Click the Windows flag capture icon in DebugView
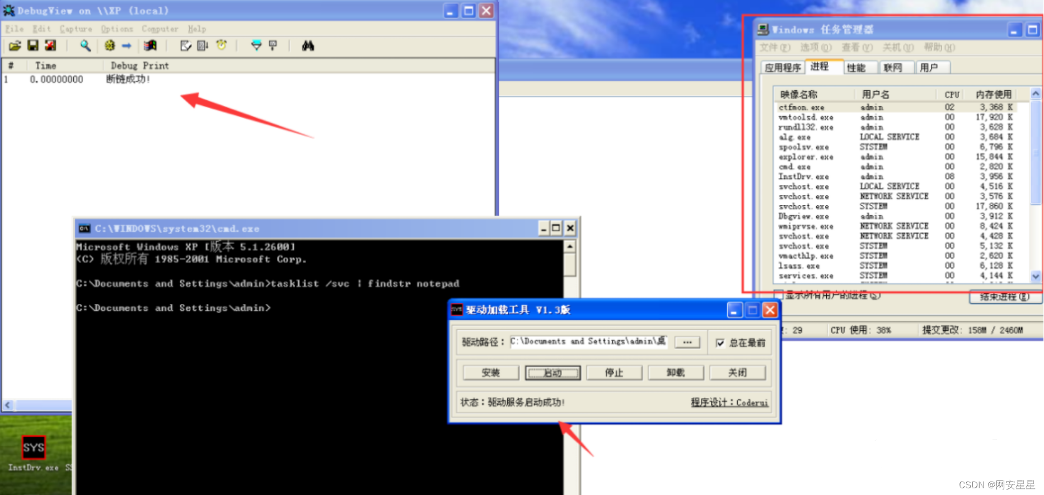The image size is (1044, 495). coord(150,45)
